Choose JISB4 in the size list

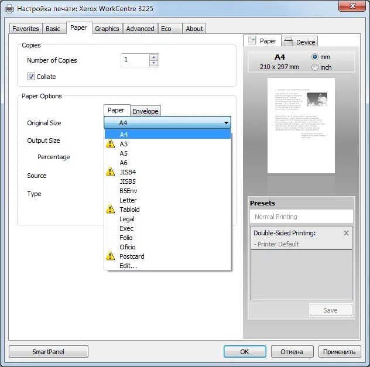(x=167, y=172)
